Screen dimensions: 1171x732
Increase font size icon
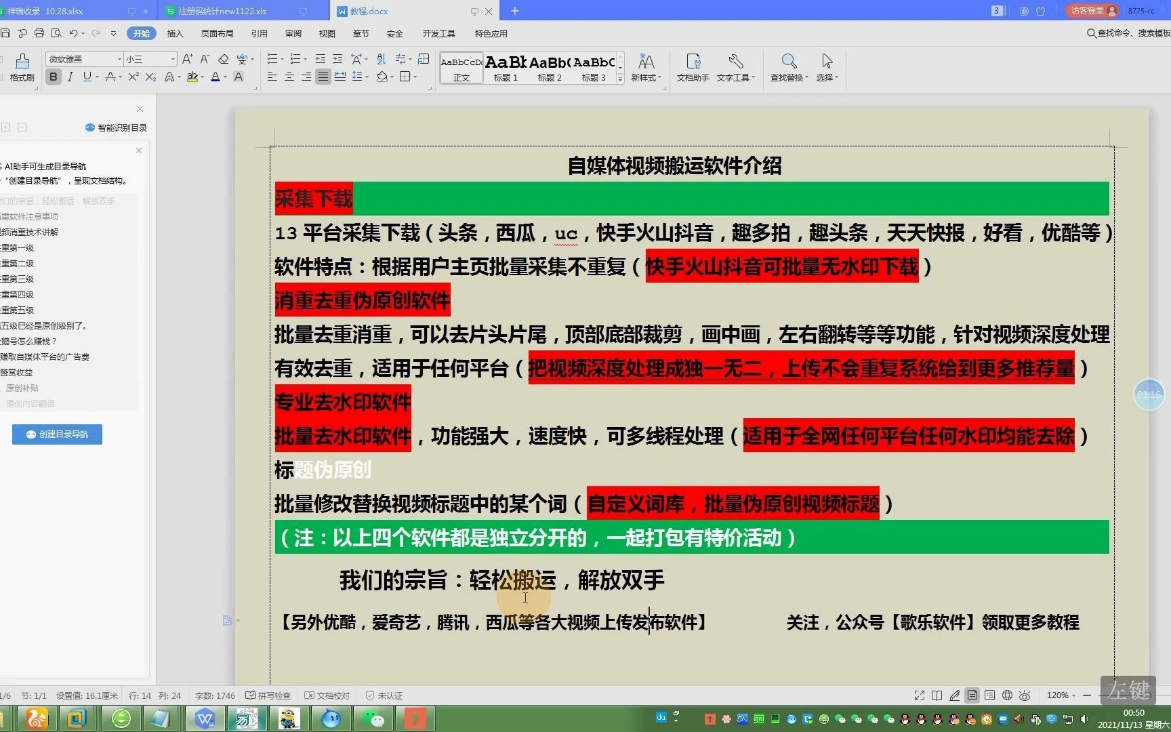188,59
